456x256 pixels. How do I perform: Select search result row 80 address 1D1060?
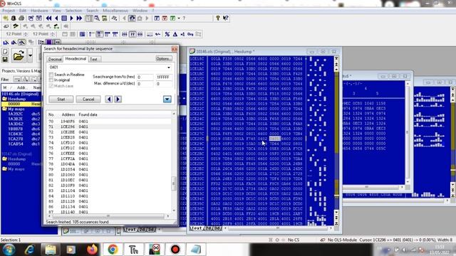(109, 175)
